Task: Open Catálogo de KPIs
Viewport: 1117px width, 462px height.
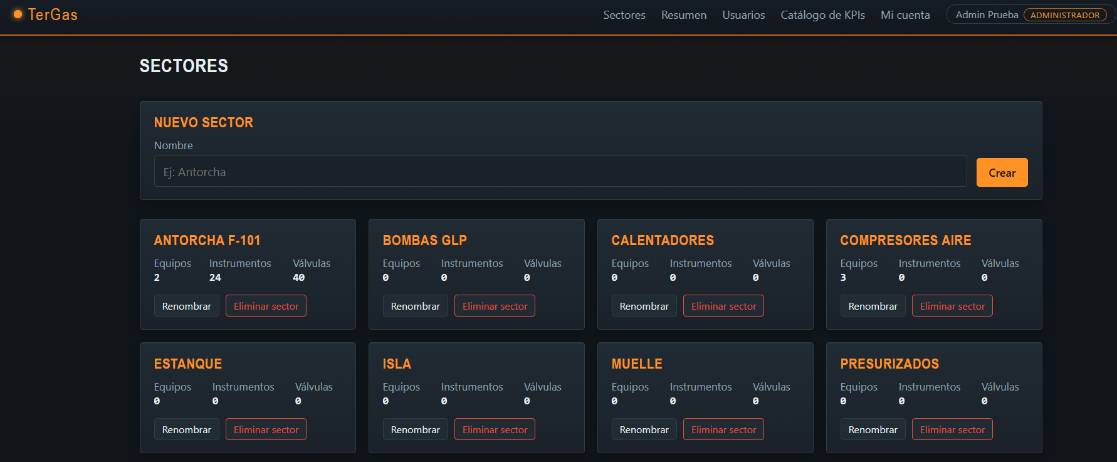Action: (x=822, y=15)
